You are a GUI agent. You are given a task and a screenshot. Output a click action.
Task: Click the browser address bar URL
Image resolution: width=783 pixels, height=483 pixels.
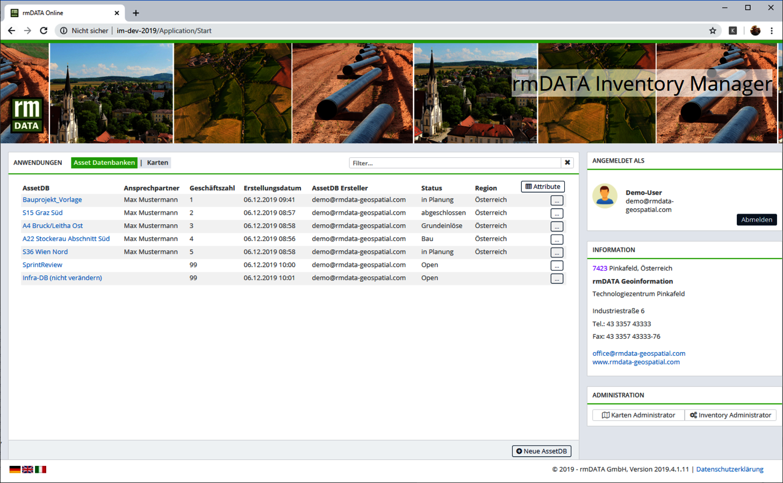pos(164,31)
